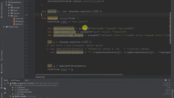
Task: Select strings.xml in the project tree
Action: tap(19, 21)
